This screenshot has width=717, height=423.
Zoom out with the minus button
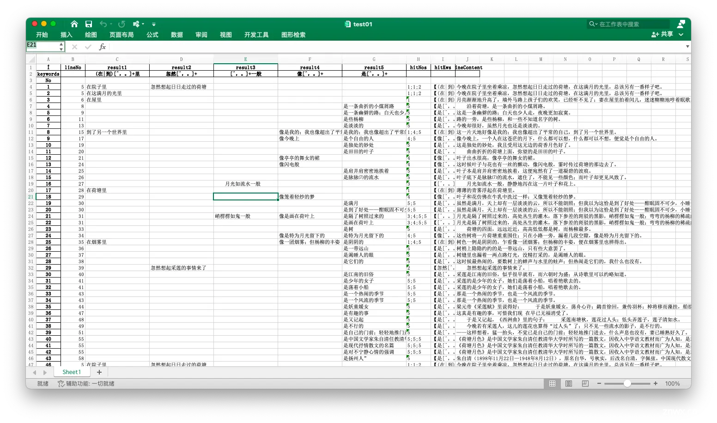[x=599, y=384]
